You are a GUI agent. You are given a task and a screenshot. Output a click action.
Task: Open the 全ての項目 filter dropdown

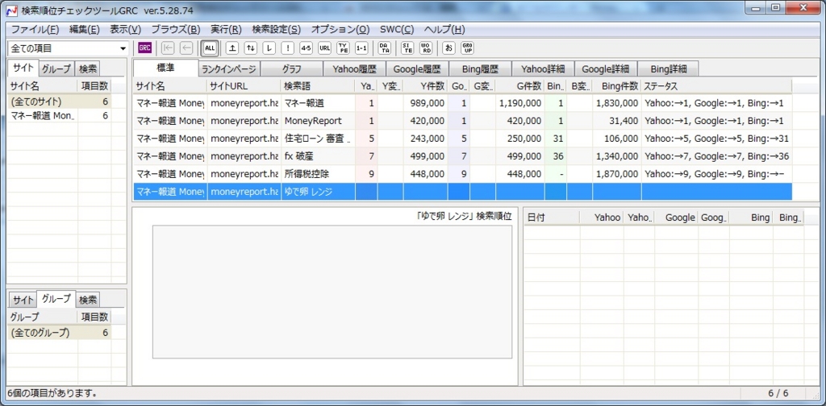(68, 48)
